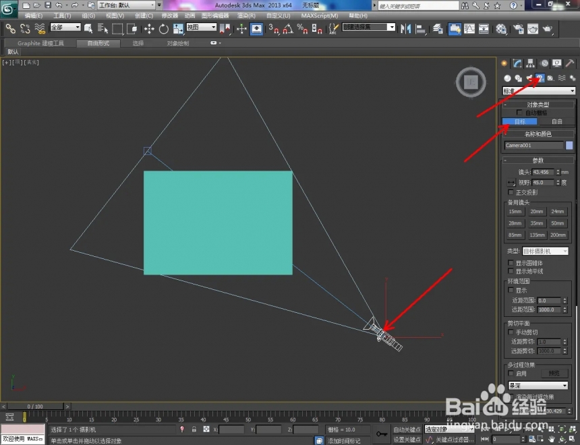Activate the Select and Scale tool
Viewport: 580px width, 445px height.
178,28
